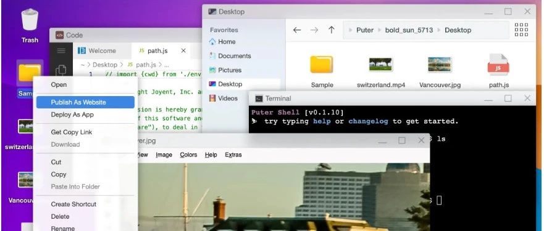The height and width of the screenshot is (231, 544).
Task: Click the changelog word in Terminal
Action: point(368,121)
